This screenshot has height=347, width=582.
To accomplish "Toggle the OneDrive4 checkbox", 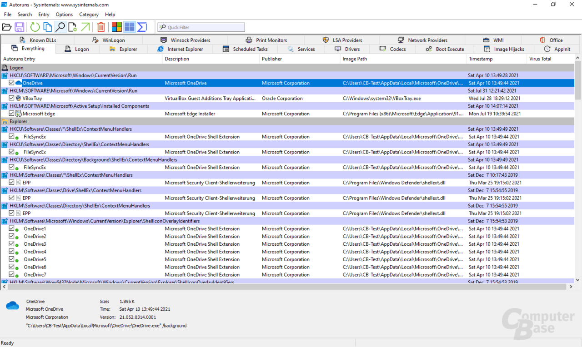I will pyautogui.click(x=12, y=252).
